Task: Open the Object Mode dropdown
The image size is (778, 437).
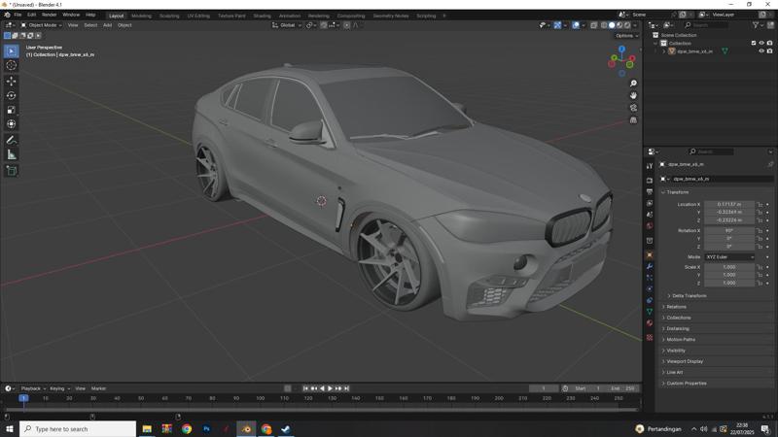Action: tap(42, 25)
